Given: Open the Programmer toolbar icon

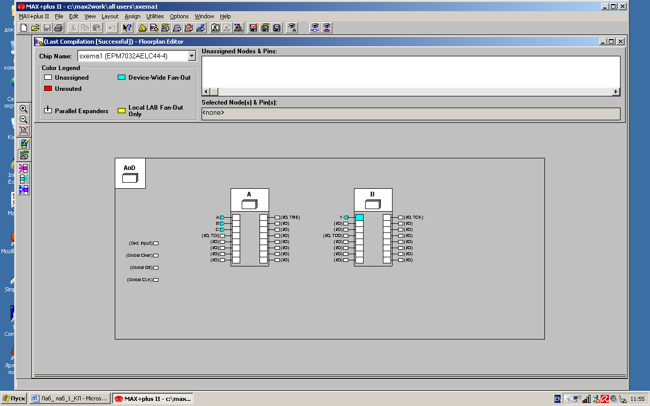Looking at the screenshot, I should tap(201, 27).
